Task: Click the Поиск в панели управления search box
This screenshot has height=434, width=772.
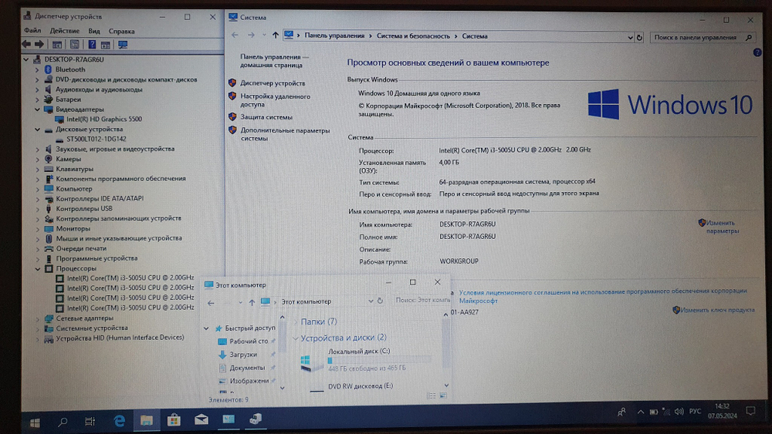Action: 702,37
